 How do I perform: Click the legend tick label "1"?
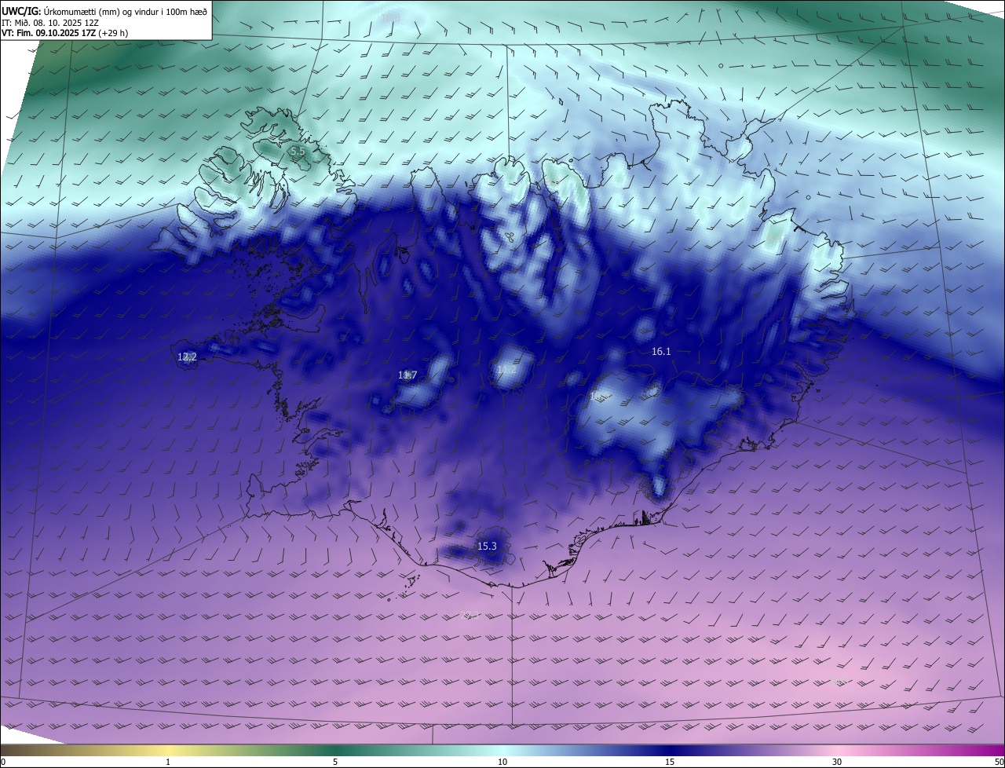168,762
